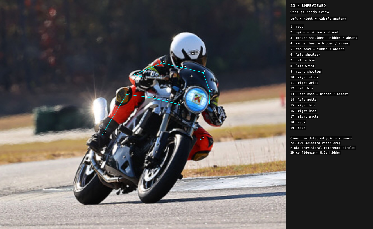Image resolution: width=373 pixels, height=229 pixels.
Task: Click joint marker 12 on the photo
Action: pyautogui.click(x=180, y=104)
